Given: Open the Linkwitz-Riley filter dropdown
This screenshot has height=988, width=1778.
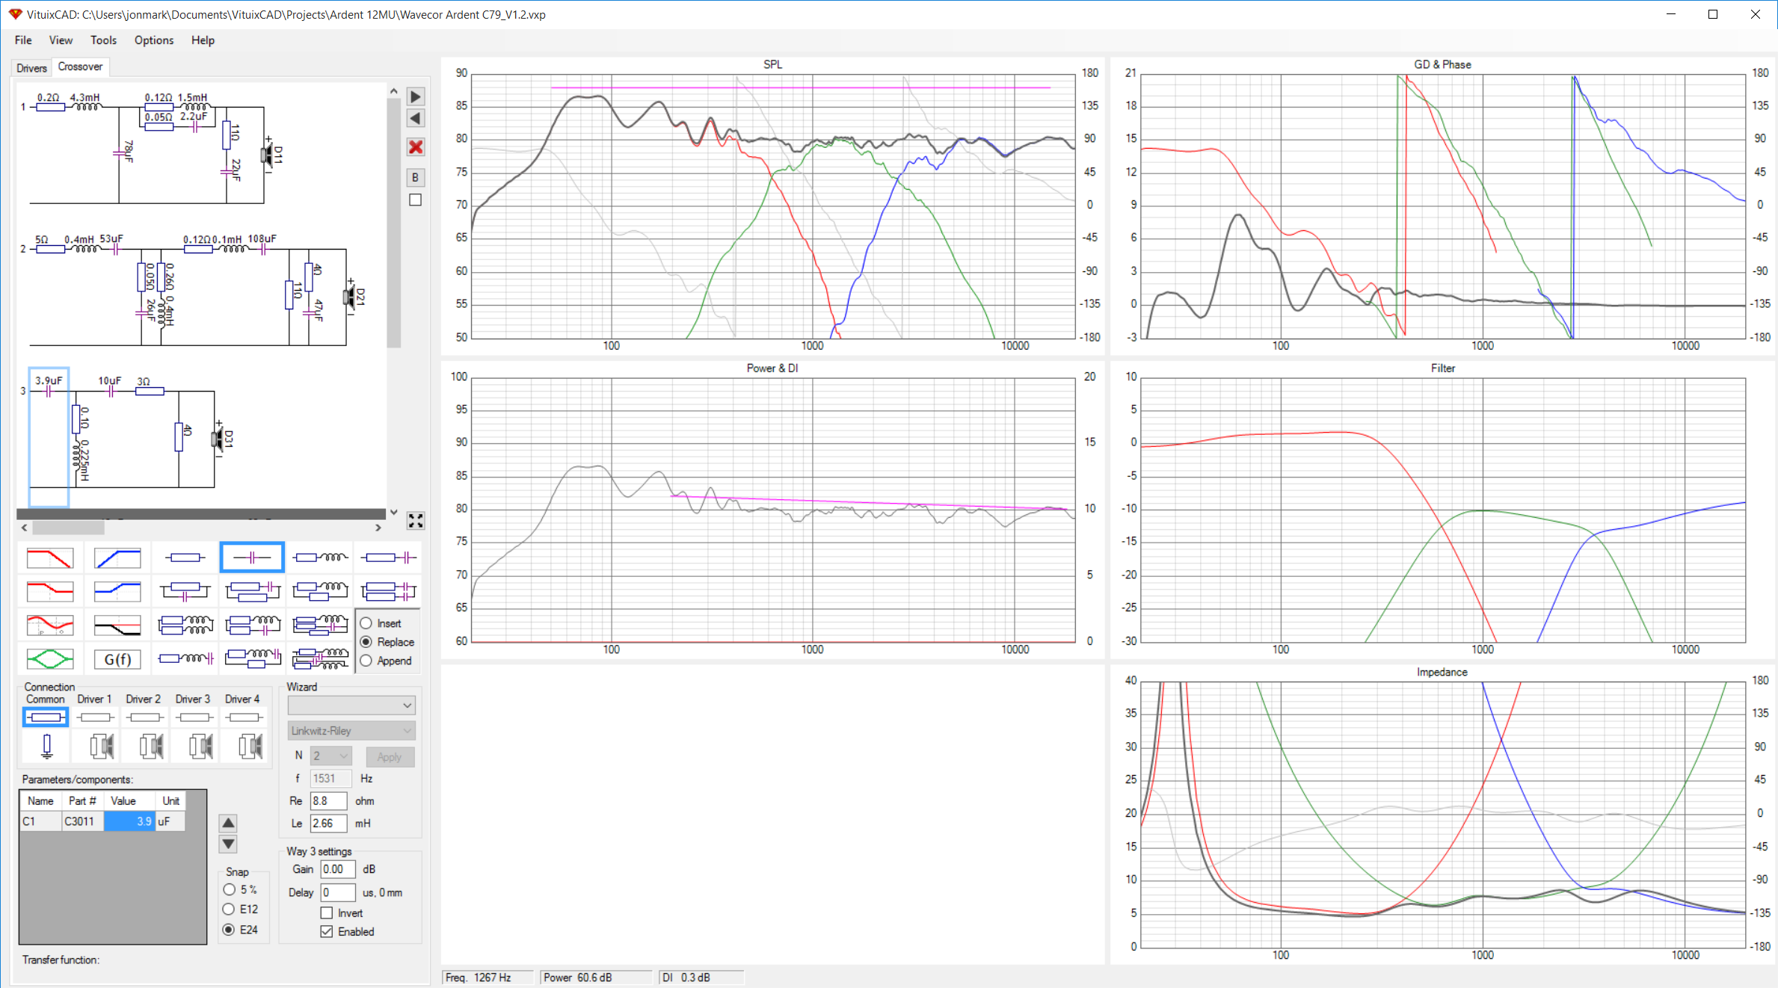Looking at the screenshot, I should (x=351, y=730).
